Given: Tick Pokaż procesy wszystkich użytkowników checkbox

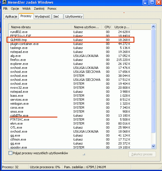Looking at the screenshot, I should point(10,153).
